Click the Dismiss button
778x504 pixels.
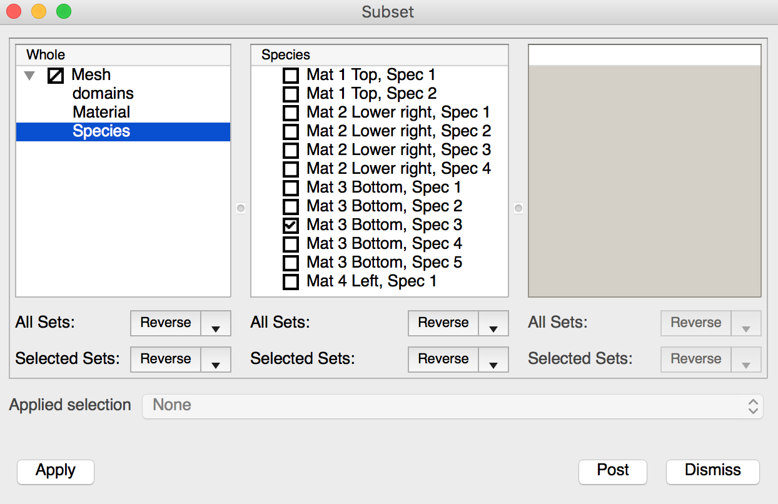pos(713,471)
